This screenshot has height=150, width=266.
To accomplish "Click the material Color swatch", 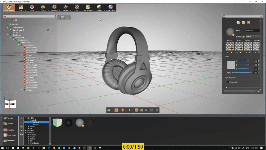I will point(230,65).
